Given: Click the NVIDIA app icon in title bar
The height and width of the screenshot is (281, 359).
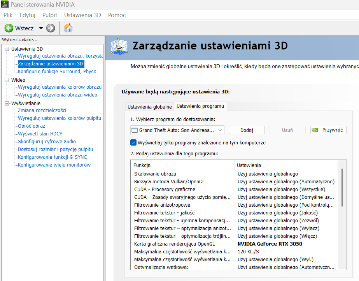Looking at the screenshot, I should point(5,4).
